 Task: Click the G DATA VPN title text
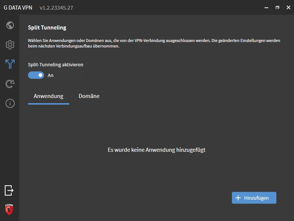tap(18, 8)
